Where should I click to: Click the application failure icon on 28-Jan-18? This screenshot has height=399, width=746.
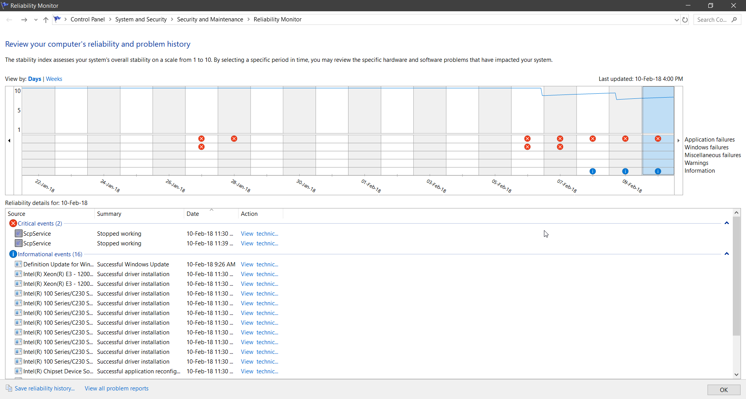click(x=234, y=139)
